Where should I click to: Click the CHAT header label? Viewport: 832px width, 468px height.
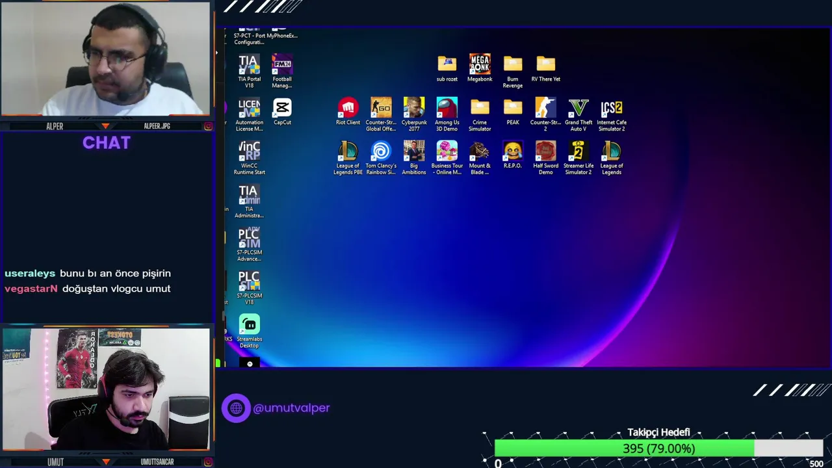pyautogui.click(x=107, y=143)
